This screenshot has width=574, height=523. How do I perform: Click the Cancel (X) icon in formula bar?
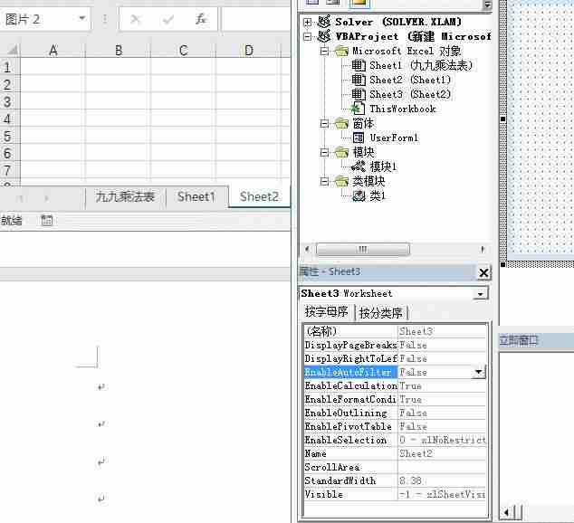click(136, 19)
